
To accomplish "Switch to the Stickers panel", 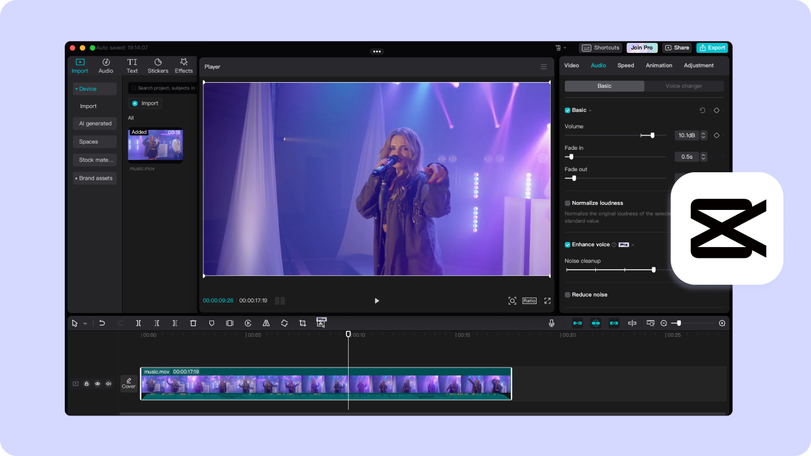I will pyautogui.click(x=158, y=65).
